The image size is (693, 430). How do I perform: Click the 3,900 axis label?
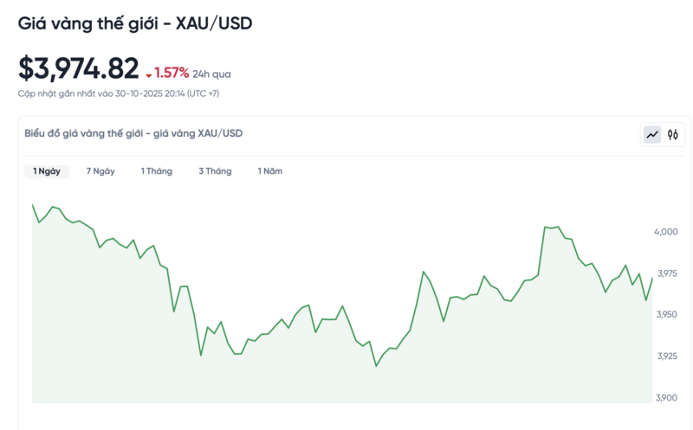pos(666,398)
